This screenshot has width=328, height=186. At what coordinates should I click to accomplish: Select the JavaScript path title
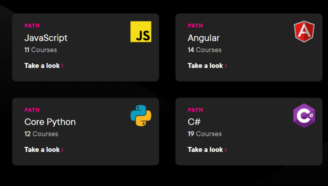pos(46,38)
